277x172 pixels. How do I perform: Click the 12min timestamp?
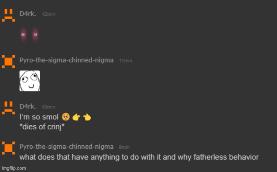point(48,14)
